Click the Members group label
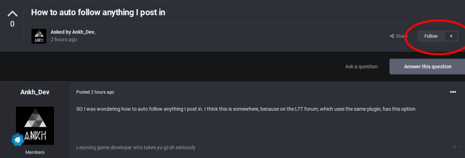 click(35, 152)
